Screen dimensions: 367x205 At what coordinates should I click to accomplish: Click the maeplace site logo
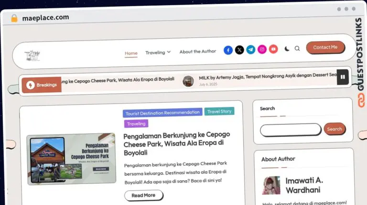click(33, 55)
